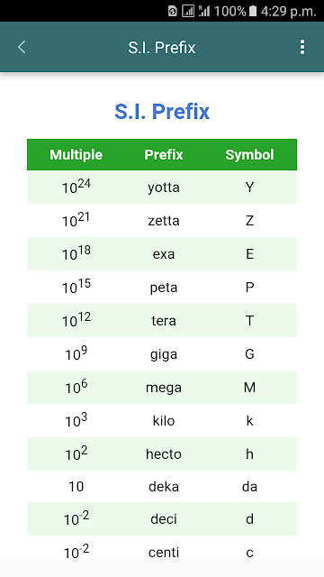This screenshot has width=324, height=577.
Task: Tap the Prefix column header
Action: [164, 154]
